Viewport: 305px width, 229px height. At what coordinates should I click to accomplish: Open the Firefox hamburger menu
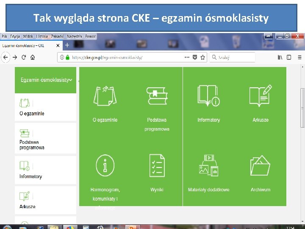click(299, 57)
